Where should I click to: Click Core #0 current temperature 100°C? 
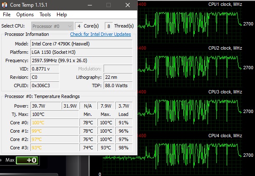(54, 123)
